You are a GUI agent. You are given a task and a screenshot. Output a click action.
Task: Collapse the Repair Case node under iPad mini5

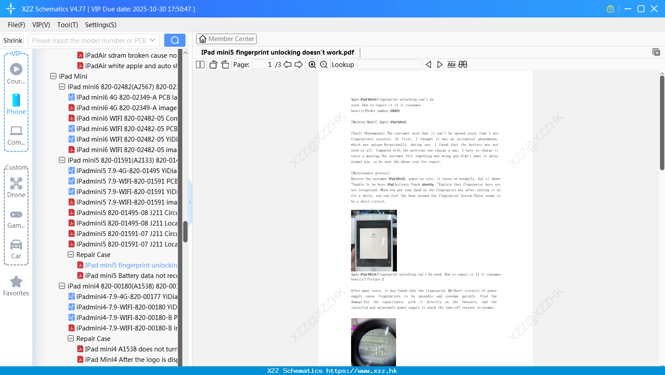tap(71, 254)
